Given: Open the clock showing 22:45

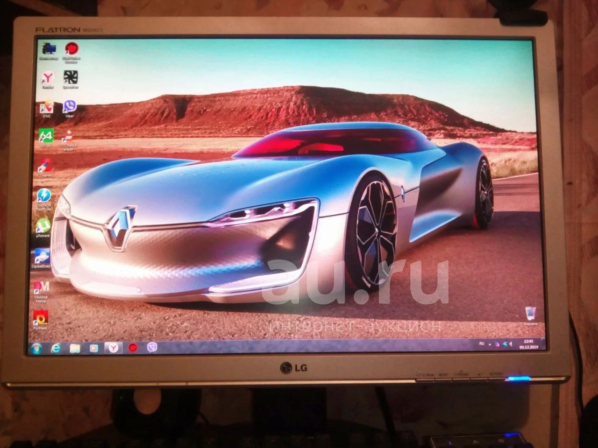Looking at the screenshot, I should click(x=528, y=344).
